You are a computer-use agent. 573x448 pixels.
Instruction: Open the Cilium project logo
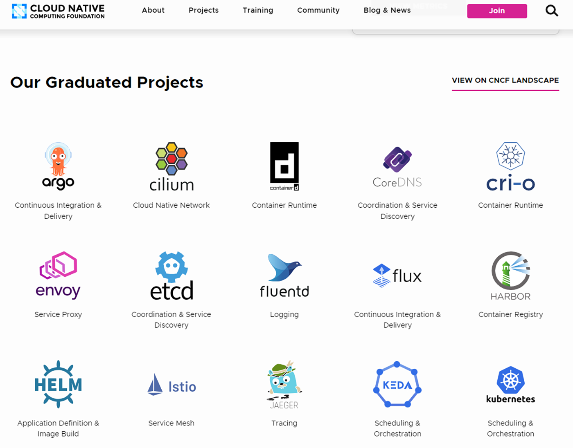click(171, 167)
